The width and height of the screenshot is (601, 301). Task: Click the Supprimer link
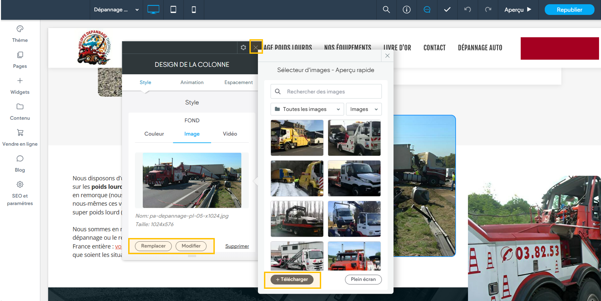237,246
